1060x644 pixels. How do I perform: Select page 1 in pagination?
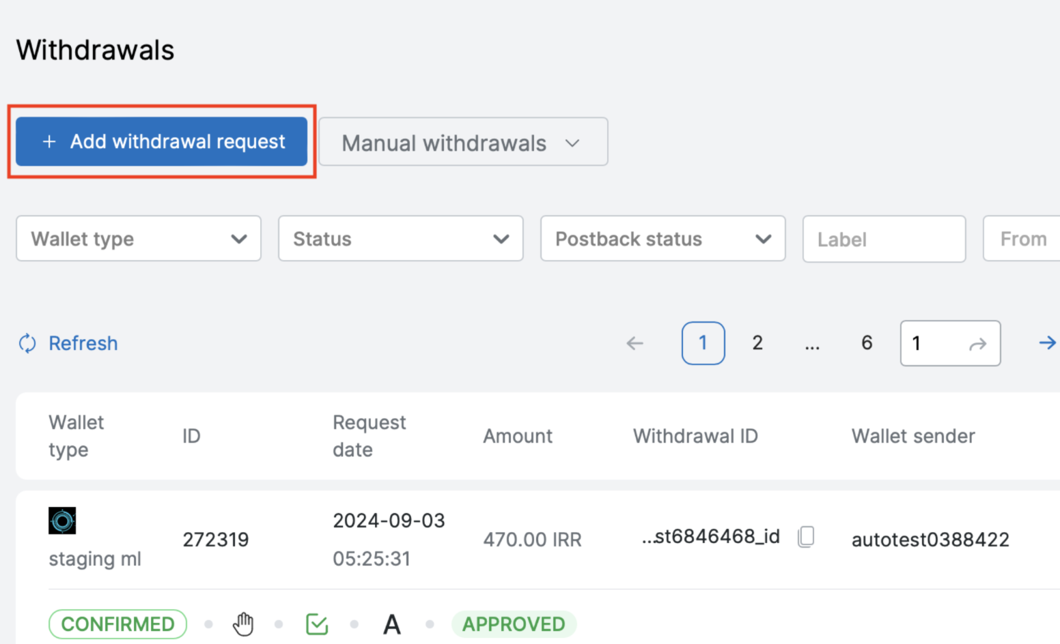tap(703, 343)
